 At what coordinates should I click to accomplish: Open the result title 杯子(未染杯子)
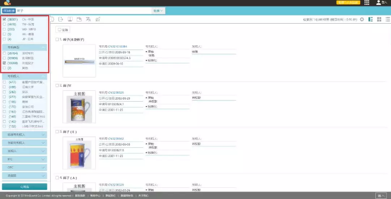[74, 40]
